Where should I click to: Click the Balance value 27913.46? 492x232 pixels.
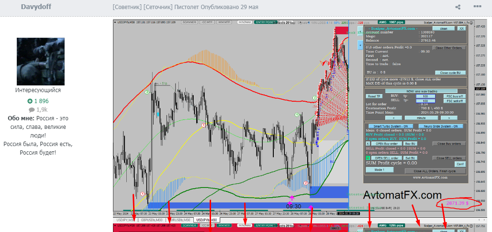coord(429,41)
